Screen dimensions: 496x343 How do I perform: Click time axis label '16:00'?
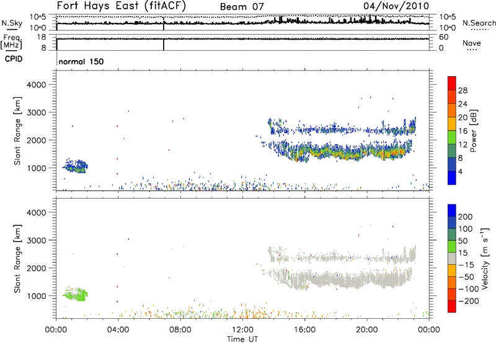(304, 330)
